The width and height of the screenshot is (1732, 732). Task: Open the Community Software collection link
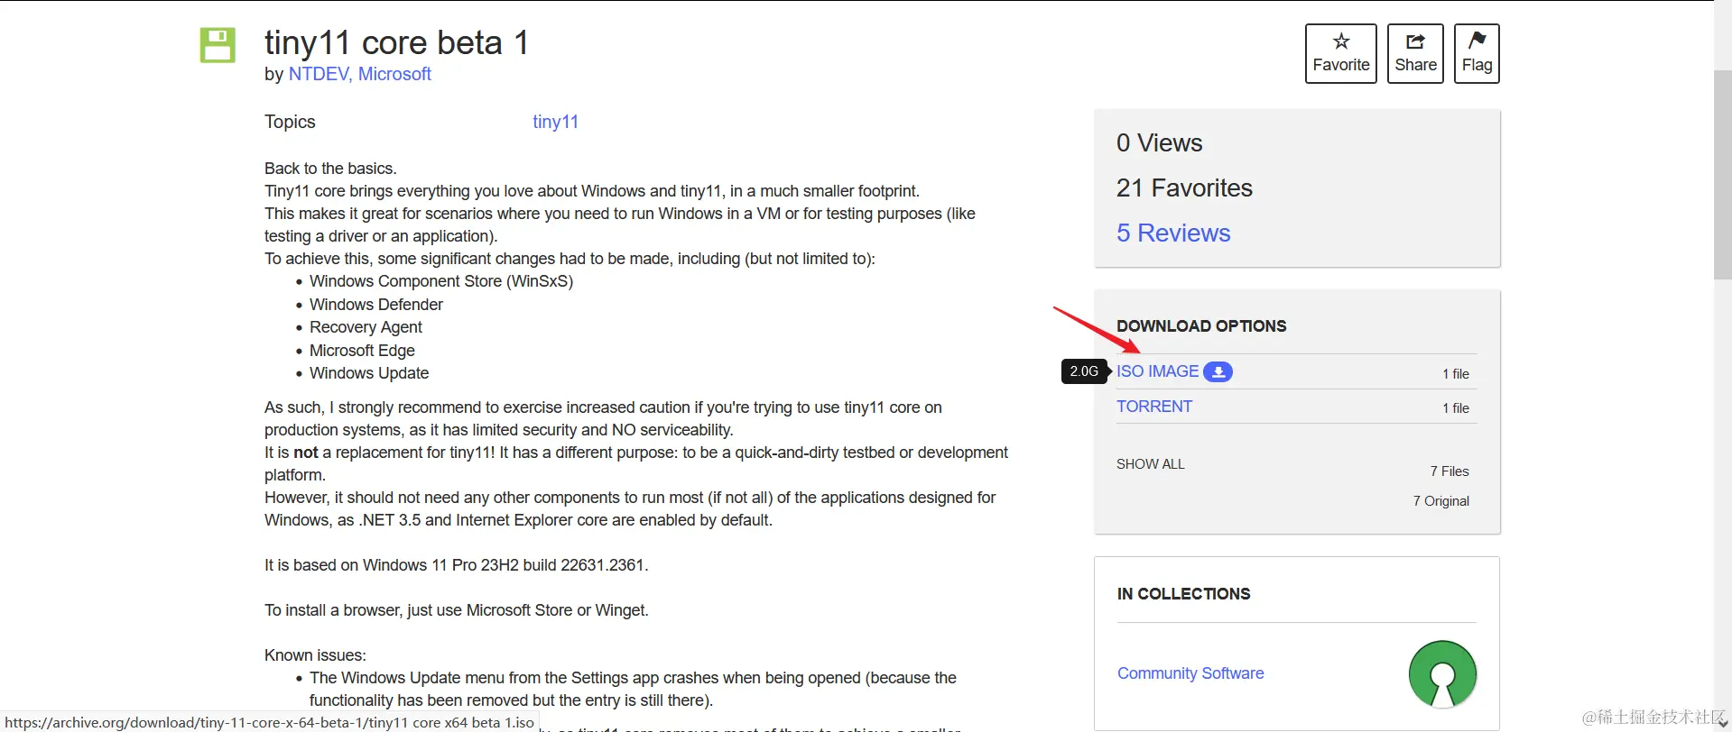click(1190, 673)
